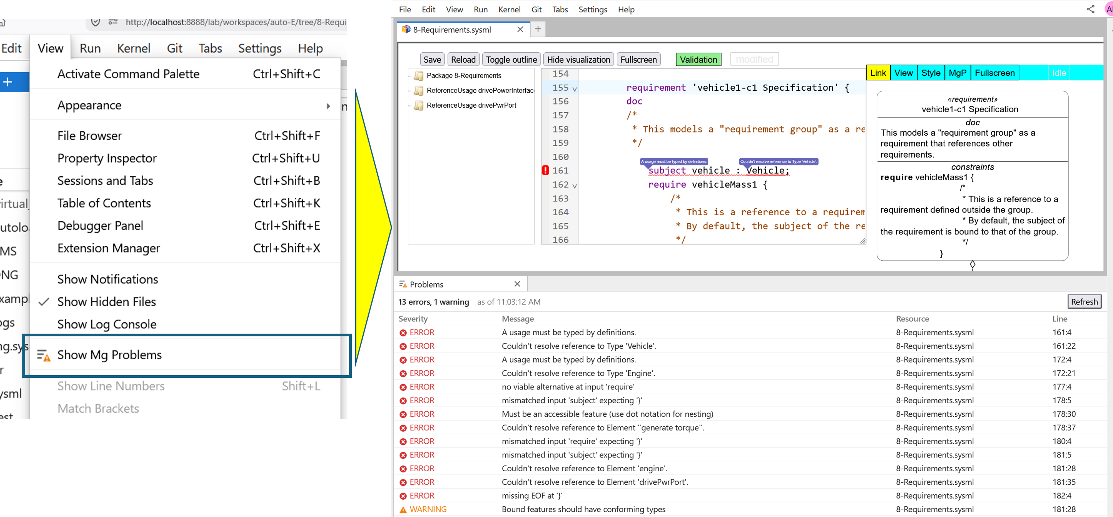The image size is (1113, 517).
Task: Expand the Appearance submenu
Action: 185,105
